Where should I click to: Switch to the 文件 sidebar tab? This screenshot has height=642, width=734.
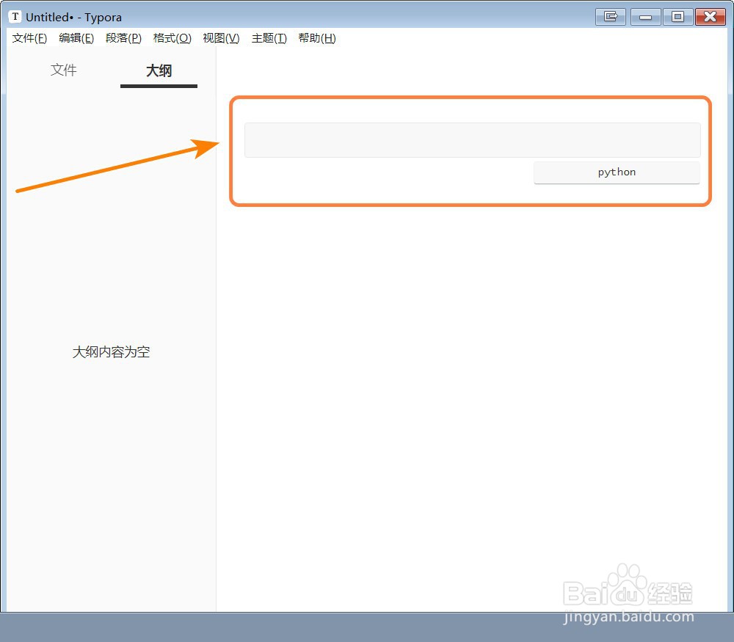tap(64, 70)
